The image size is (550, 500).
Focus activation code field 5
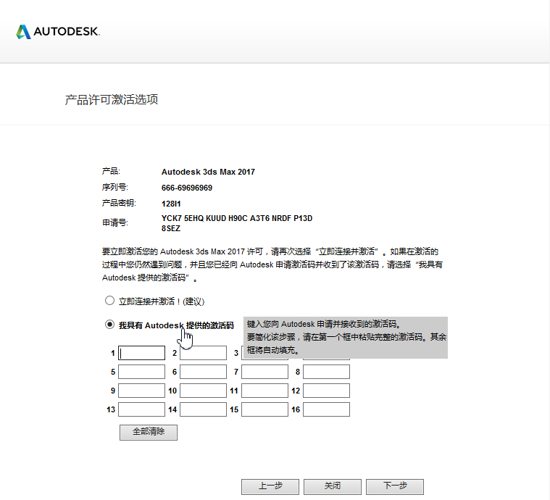[142, 372]
